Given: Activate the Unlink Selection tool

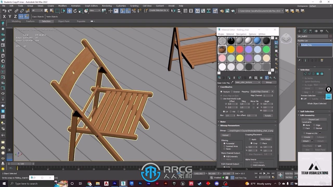Looking at the screenshot, I should 22,11.
